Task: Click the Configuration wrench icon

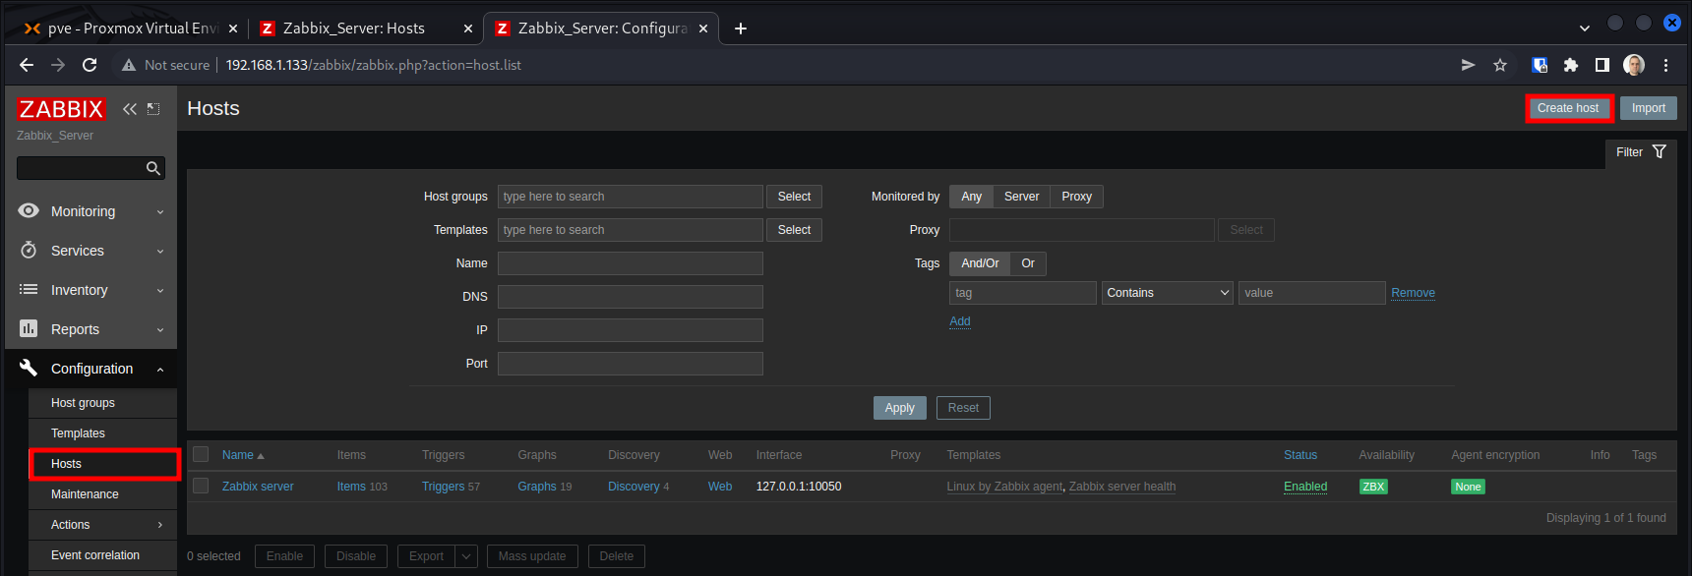Action: pyautogui.click(x=29, y=368)
